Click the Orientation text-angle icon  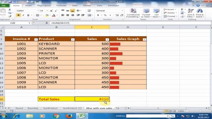point(78,11)
